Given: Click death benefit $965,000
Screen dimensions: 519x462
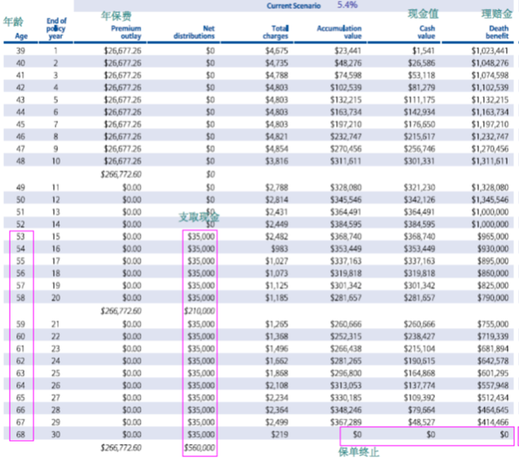Looking at the screenshot, I should (493, 236).
